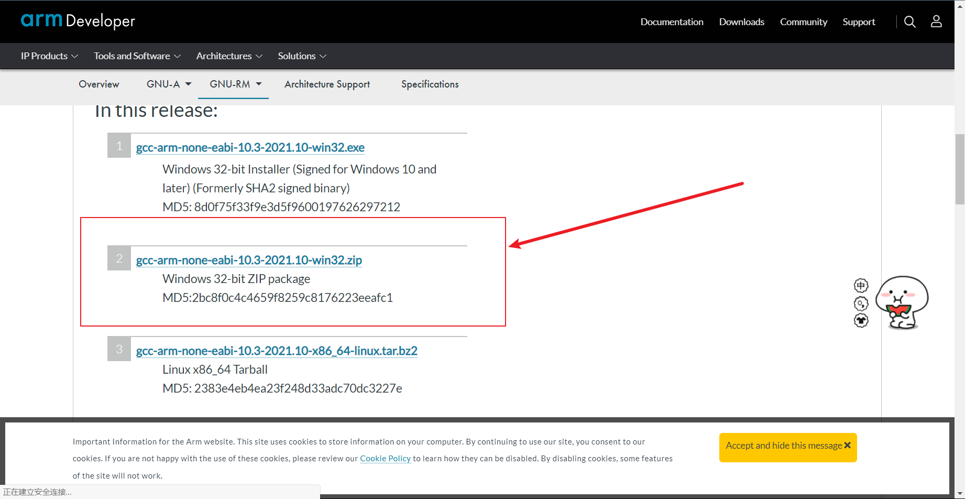Open the GNU-RM dropdown tab

tap(235, 84)
